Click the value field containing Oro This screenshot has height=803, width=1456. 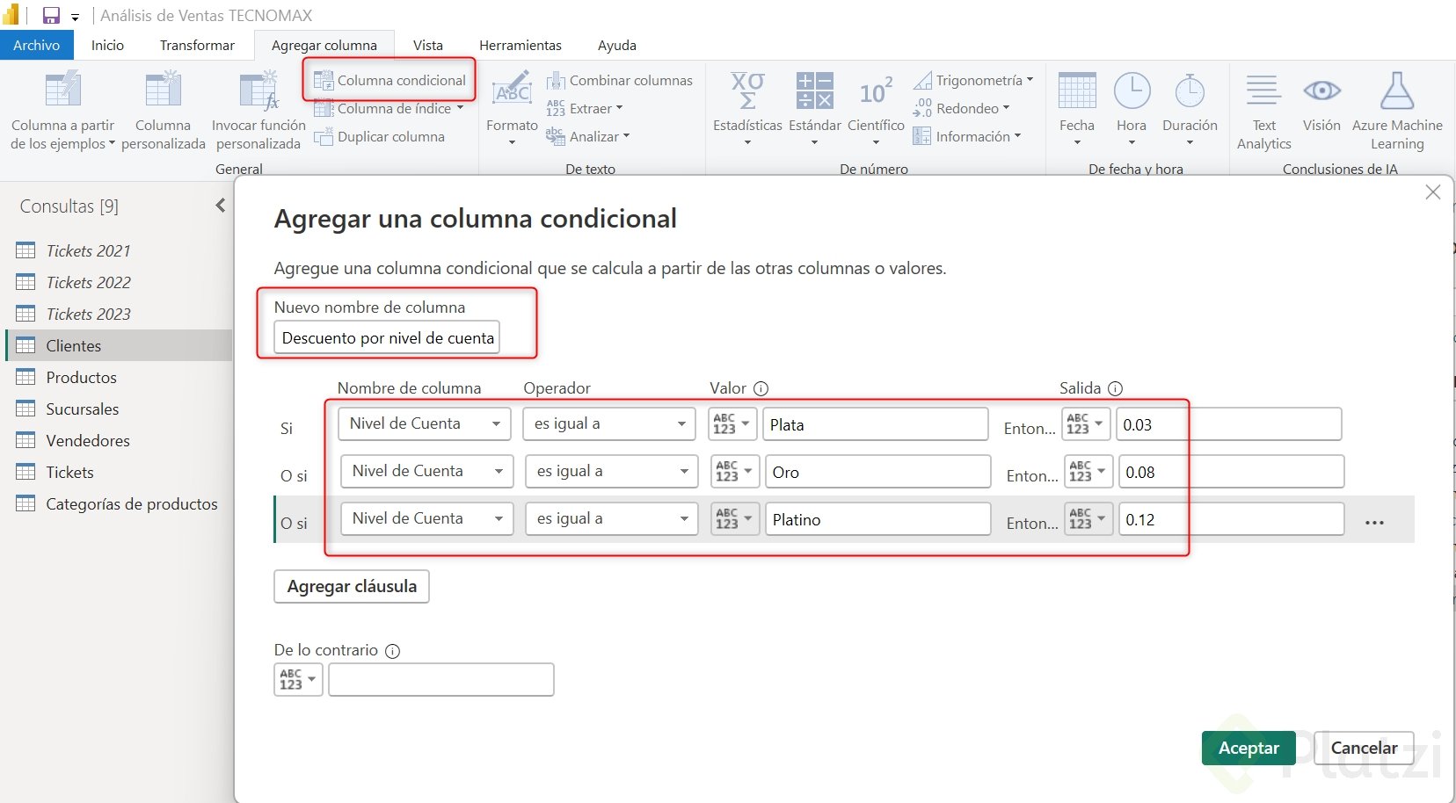coord(878,471)
